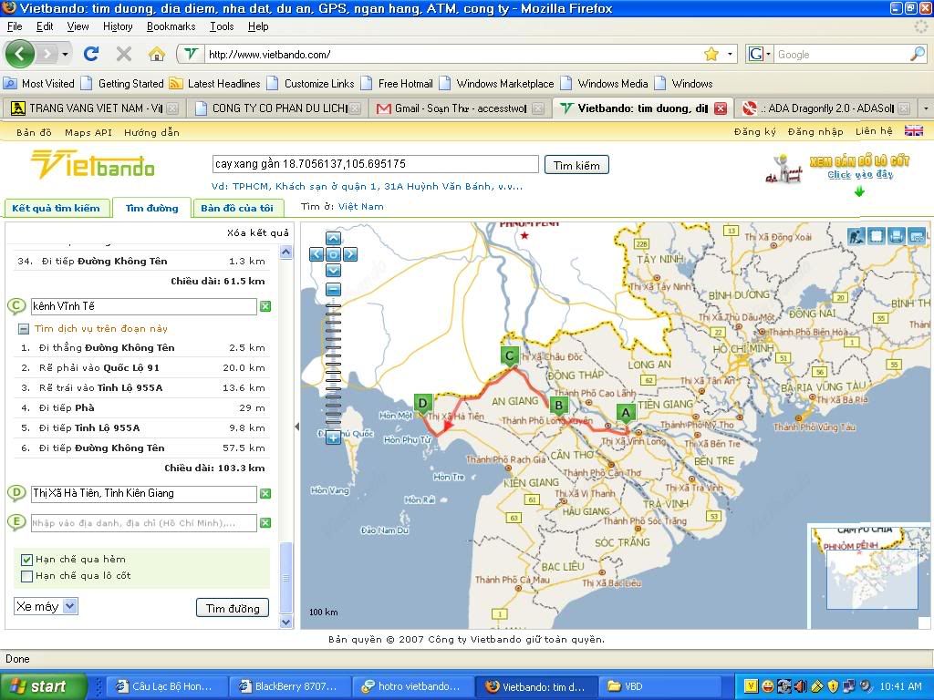Click the Tìm đường route button
This screenshot has width=934, height=700.
click(233, 608)
